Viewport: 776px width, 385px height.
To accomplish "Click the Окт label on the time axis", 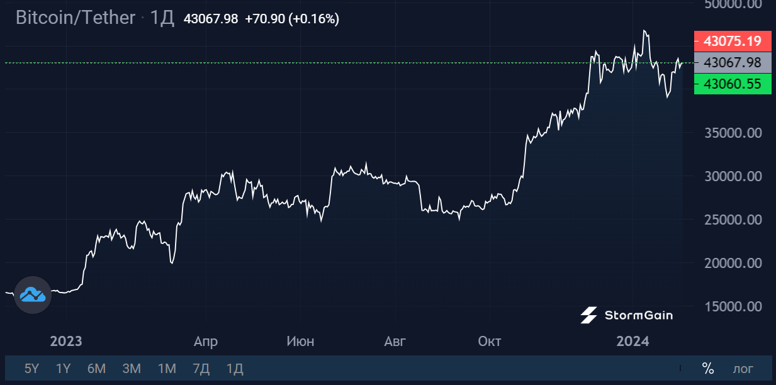I will tap(490, 342).
